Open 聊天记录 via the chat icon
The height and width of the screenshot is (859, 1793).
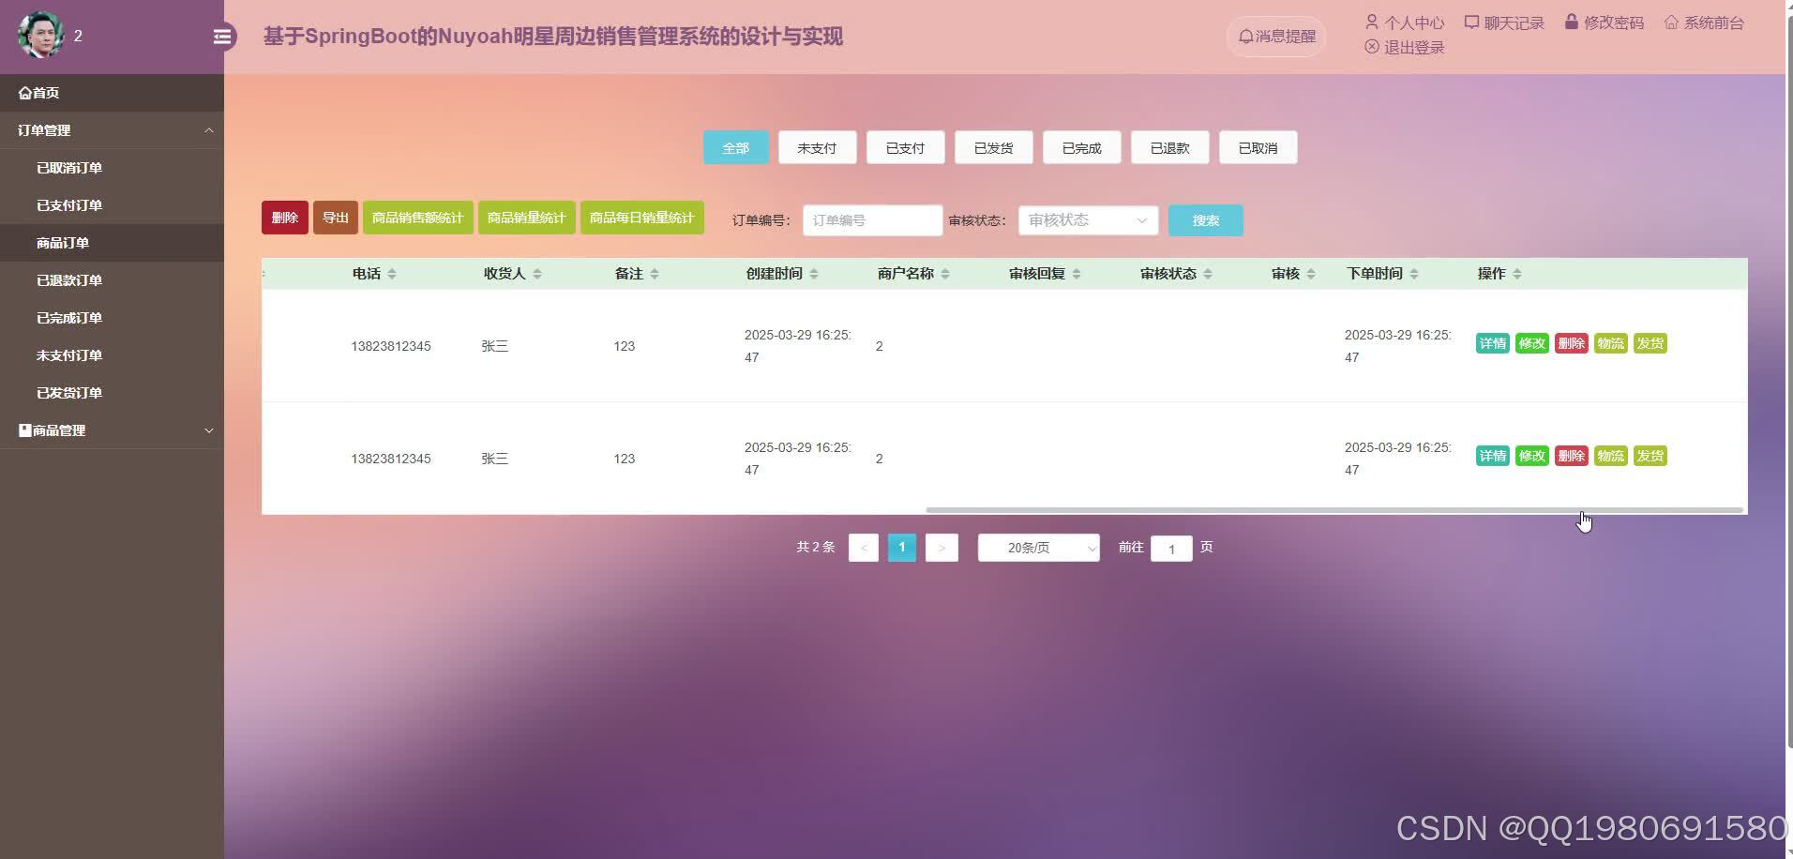[x=1472, y=21]
